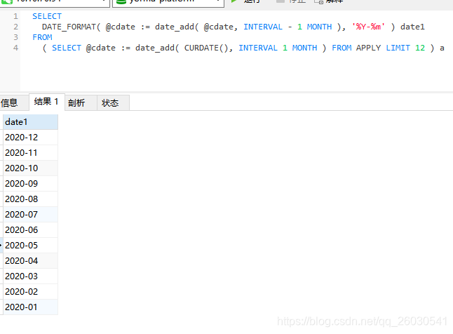This screenshot has width=453, height=334.
Task: Click CURDATE() in the subquery
Action: point(206,48)
